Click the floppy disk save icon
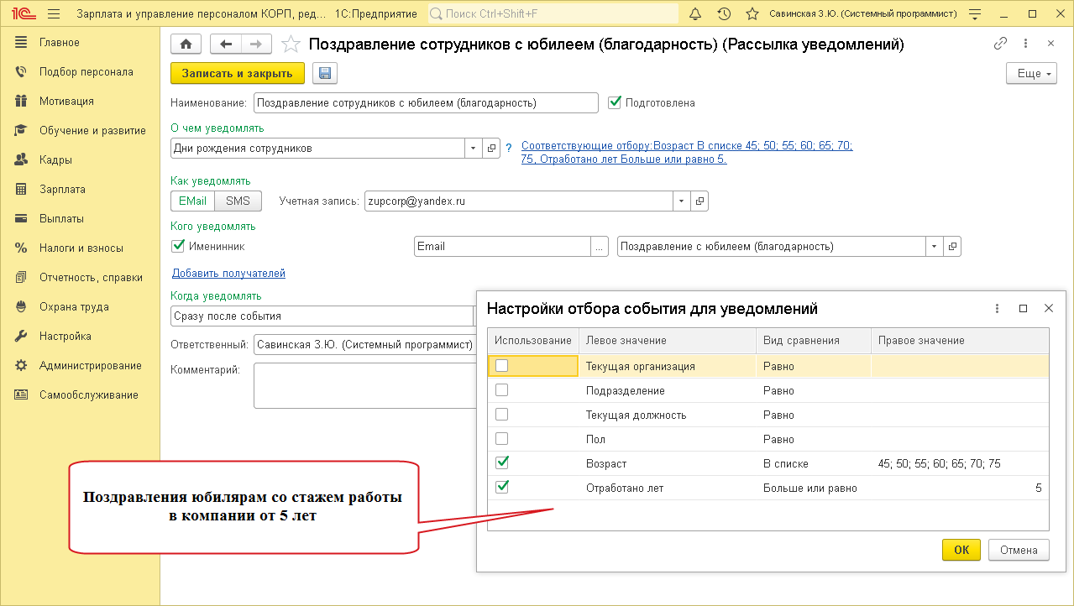This screenshot has width=1074, height=606. (324, 74)
